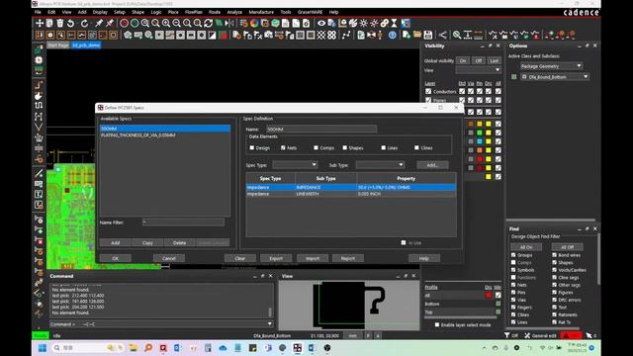
Task: Toggle the Nets data element checkbox
Action: click(x=283, y=147)
